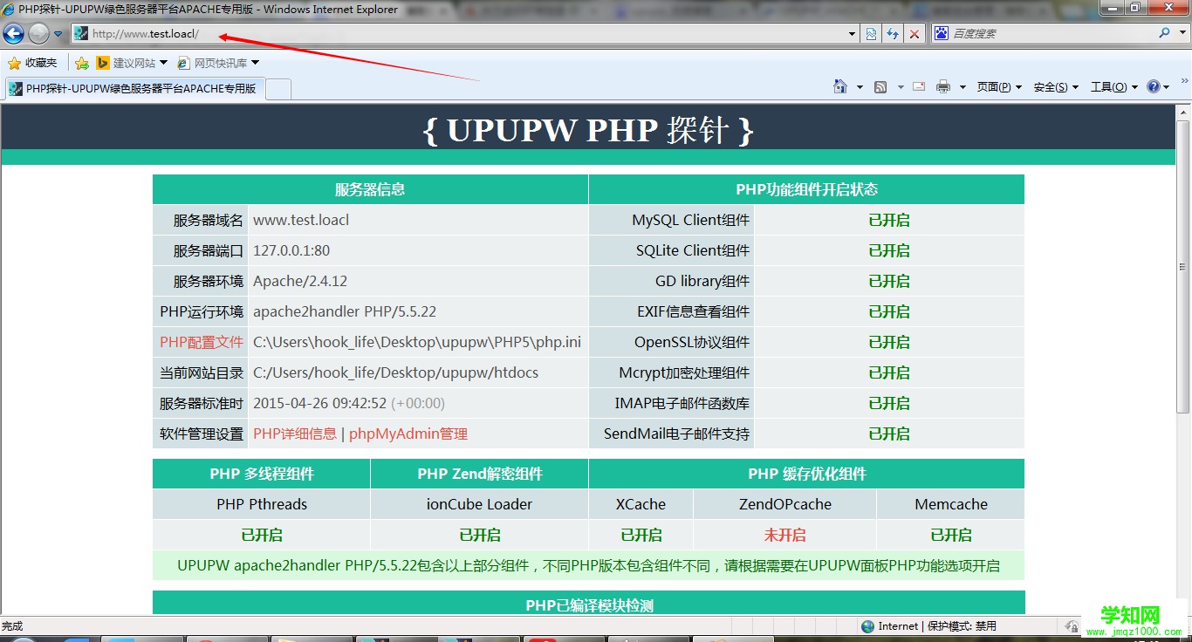Click the server domain value www.test.loacl

301,220
